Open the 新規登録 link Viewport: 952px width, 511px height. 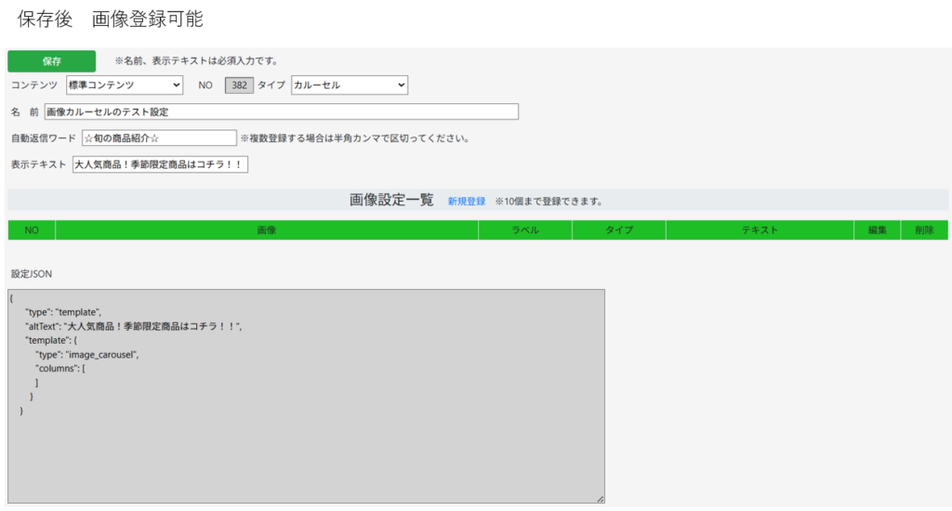pyautogui.click(x=467, y=201)
